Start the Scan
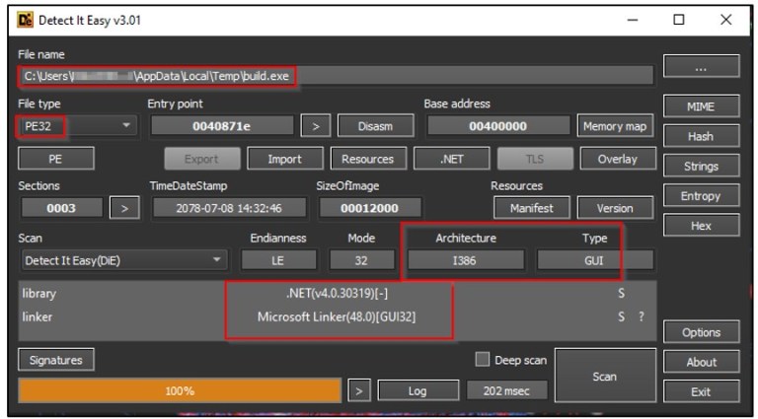 [x=605, y=376]
